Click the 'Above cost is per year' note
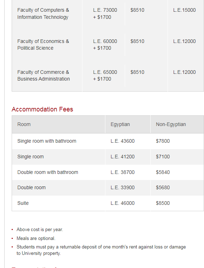Screen dimensions: 204x268 tap(40, 230)
